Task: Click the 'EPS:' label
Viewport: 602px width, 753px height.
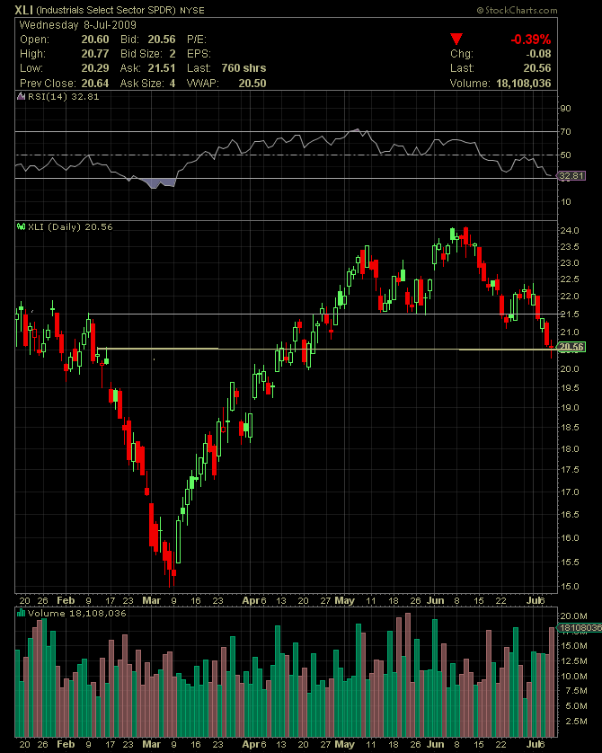Action: (199, 54)
